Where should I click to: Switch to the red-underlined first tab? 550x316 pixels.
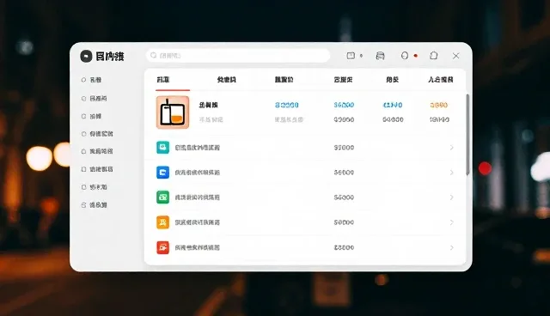point(163,80)
